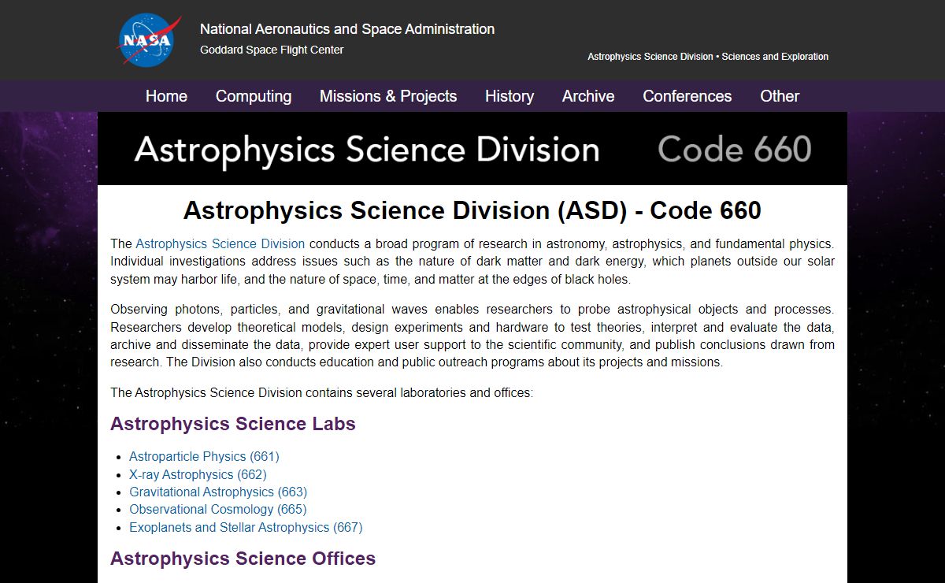
Task: Select the History menu item
Action: 510,96
